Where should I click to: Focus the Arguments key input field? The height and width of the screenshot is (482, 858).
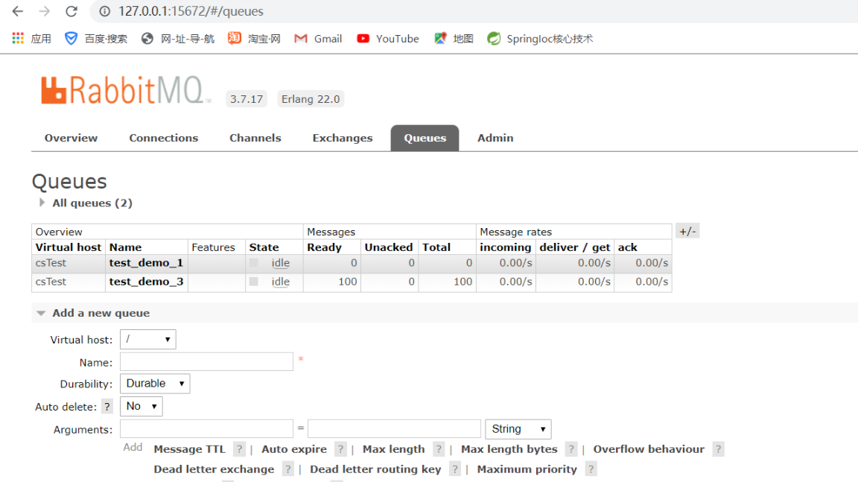click(207, 429)
